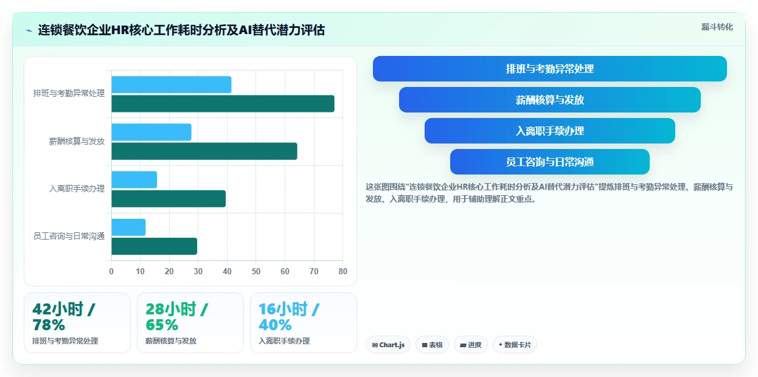Click the title 连锁餐饮企业HR核心工作耗时分析及AI替代潜力评估

pyautogui.click(x=181, y=30)
